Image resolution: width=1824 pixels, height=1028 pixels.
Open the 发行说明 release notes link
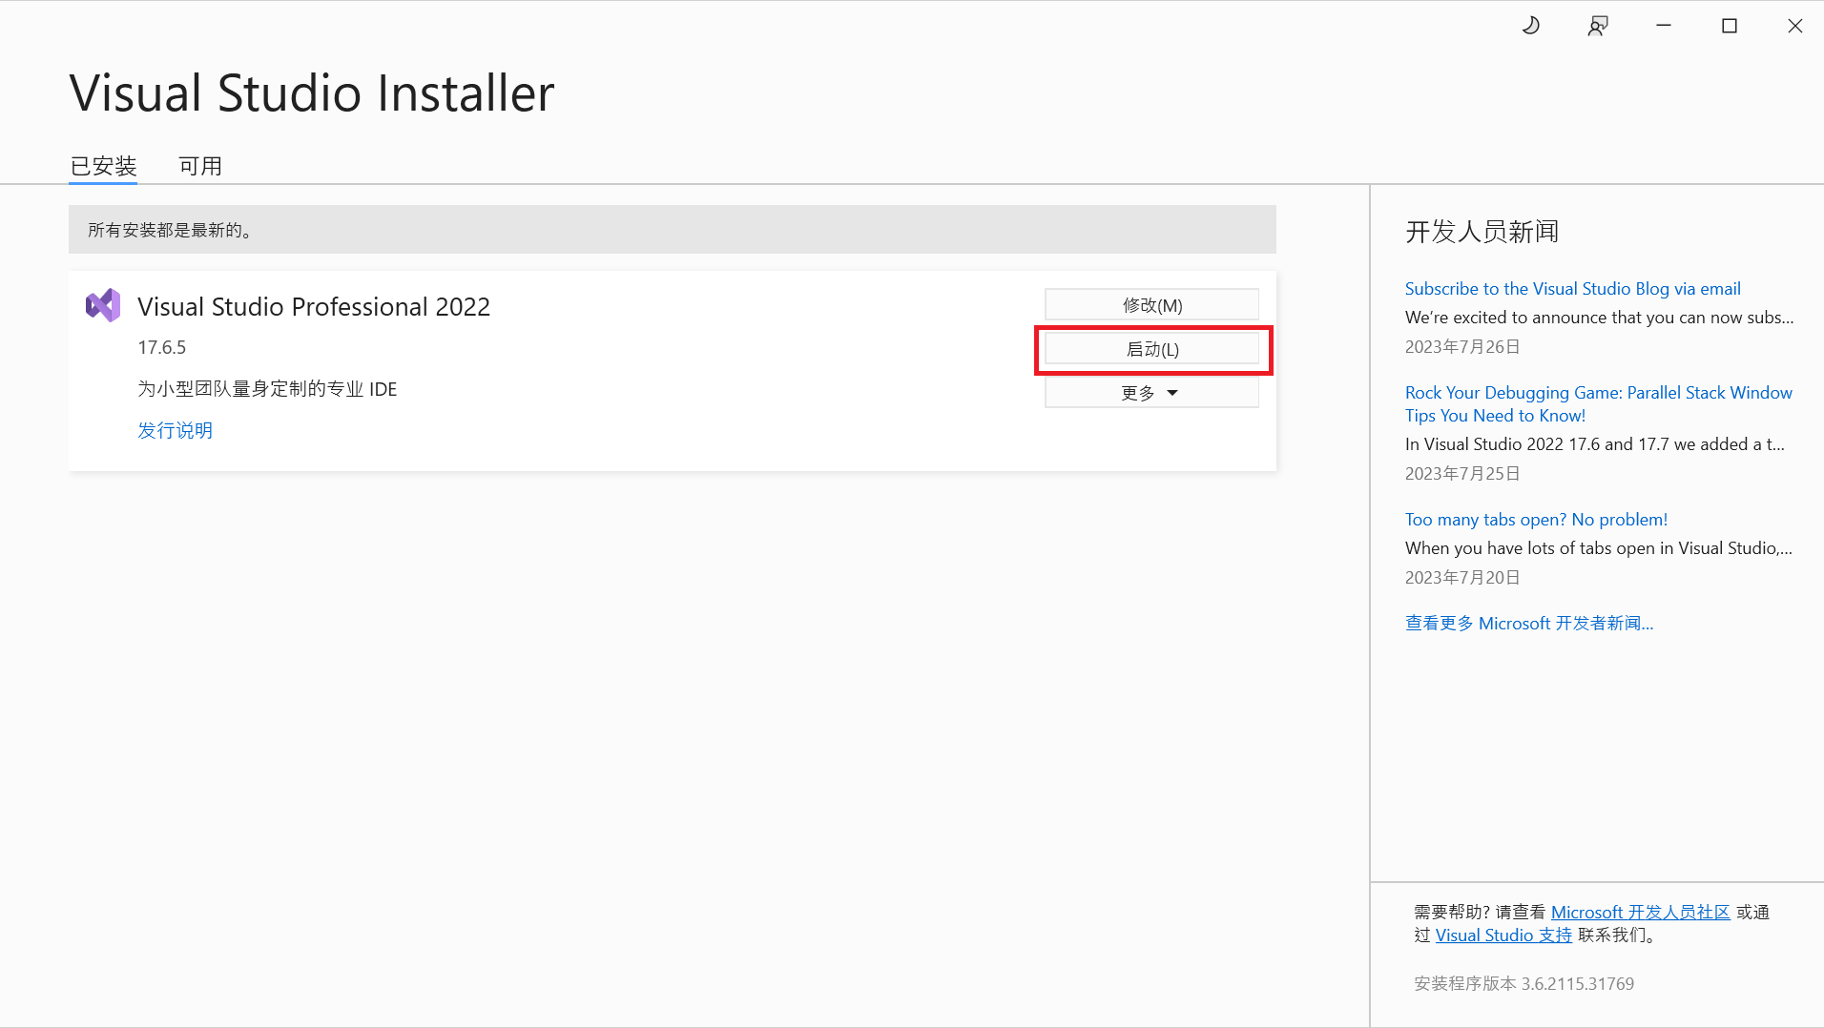tap(175, 430)
